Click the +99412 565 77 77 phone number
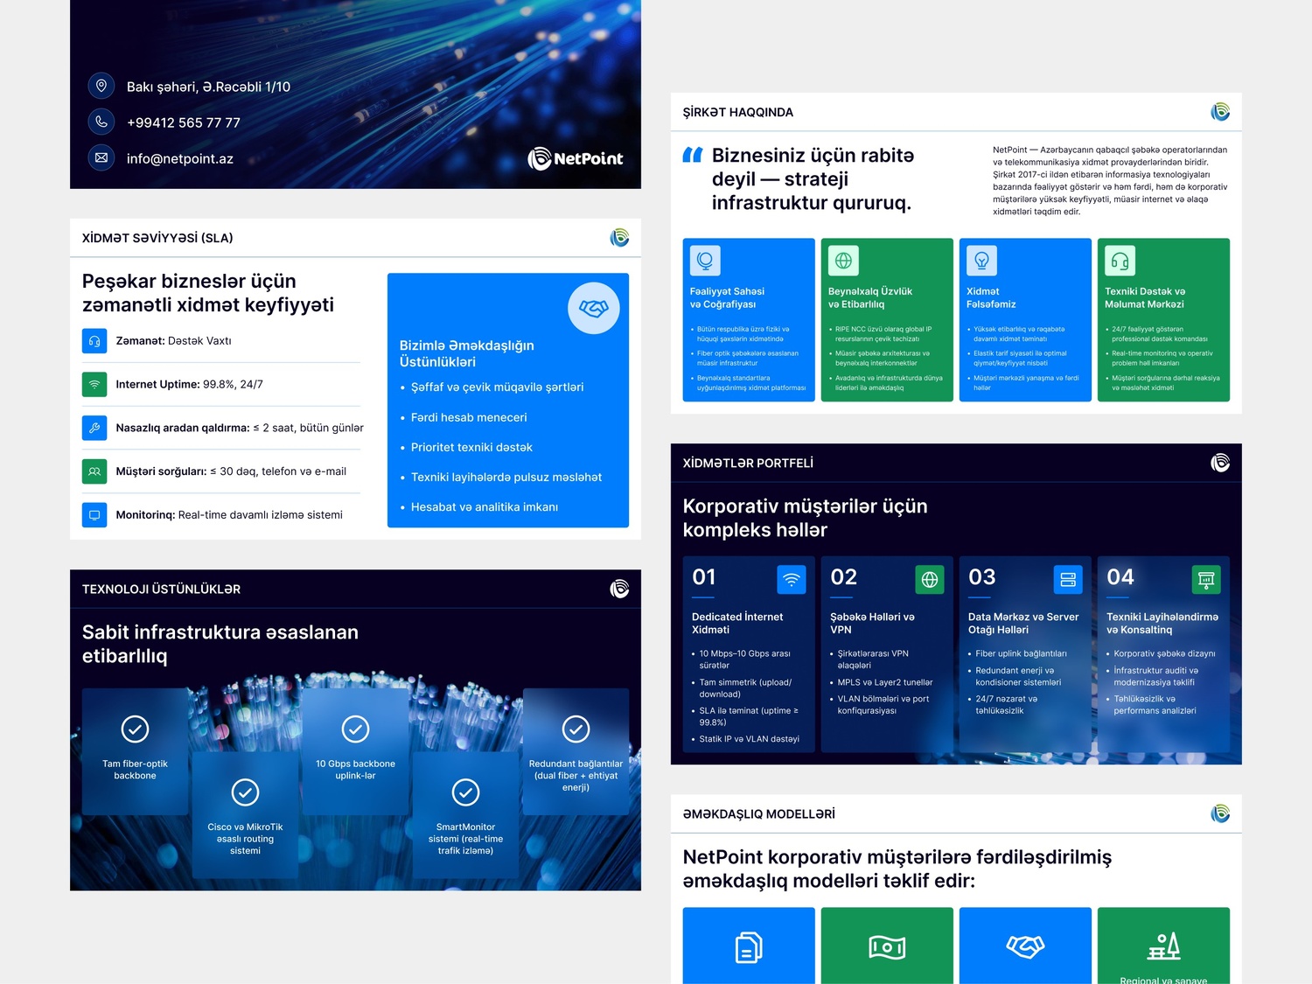 (183, 122)
